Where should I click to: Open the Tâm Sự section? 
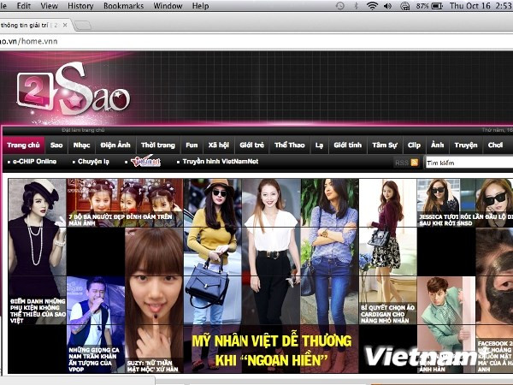pos(385,145)
